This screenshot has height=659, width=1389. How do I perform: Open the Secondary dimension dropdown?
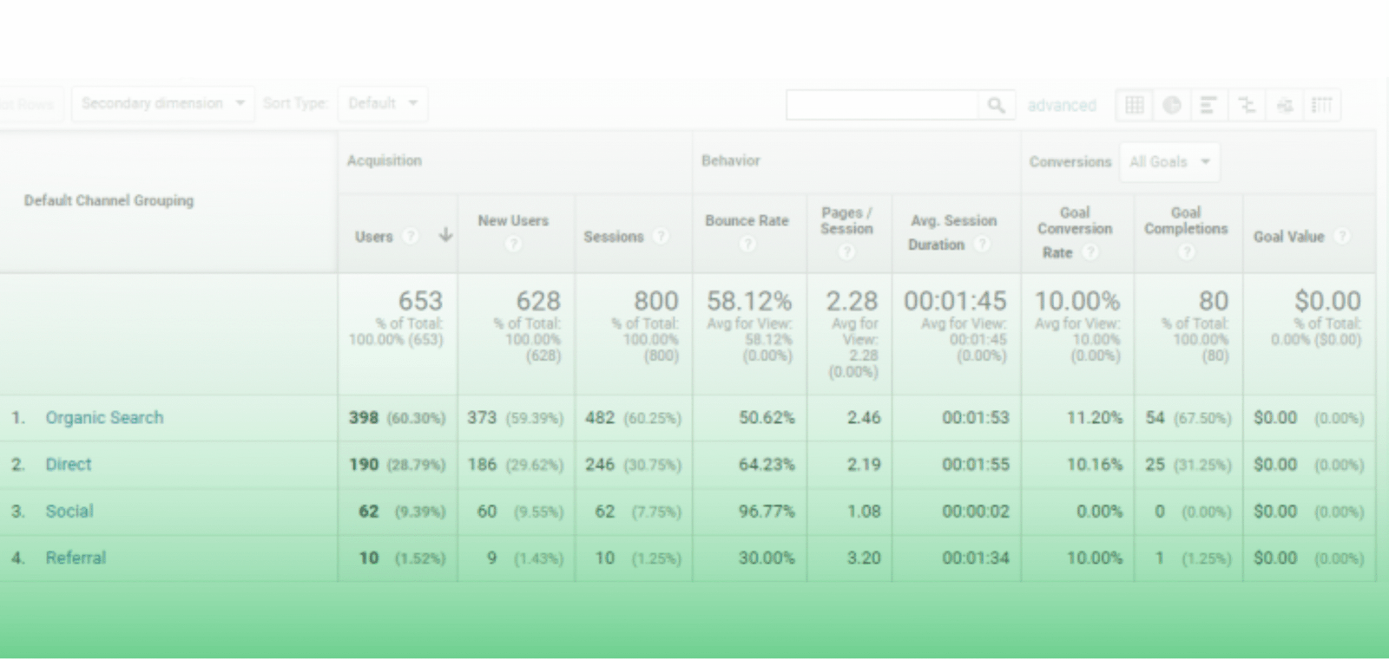click(163, 103)
